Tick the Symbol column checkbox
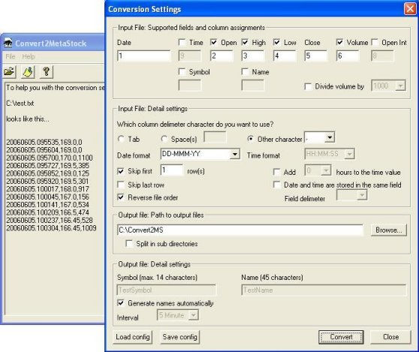The height and width of the screenshot is (352, 419). click(x=182, y=71)
